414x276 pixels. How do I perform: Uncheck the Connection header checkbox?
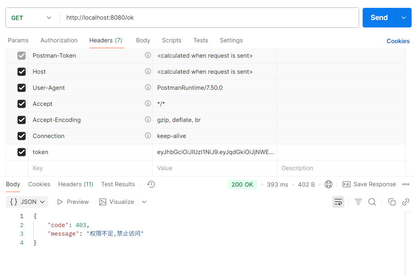[22, 136]
